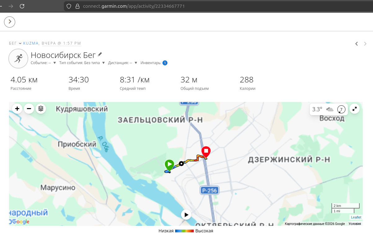
Task: Open the БЕГ activity type dropdown
Action: [15, 43]
